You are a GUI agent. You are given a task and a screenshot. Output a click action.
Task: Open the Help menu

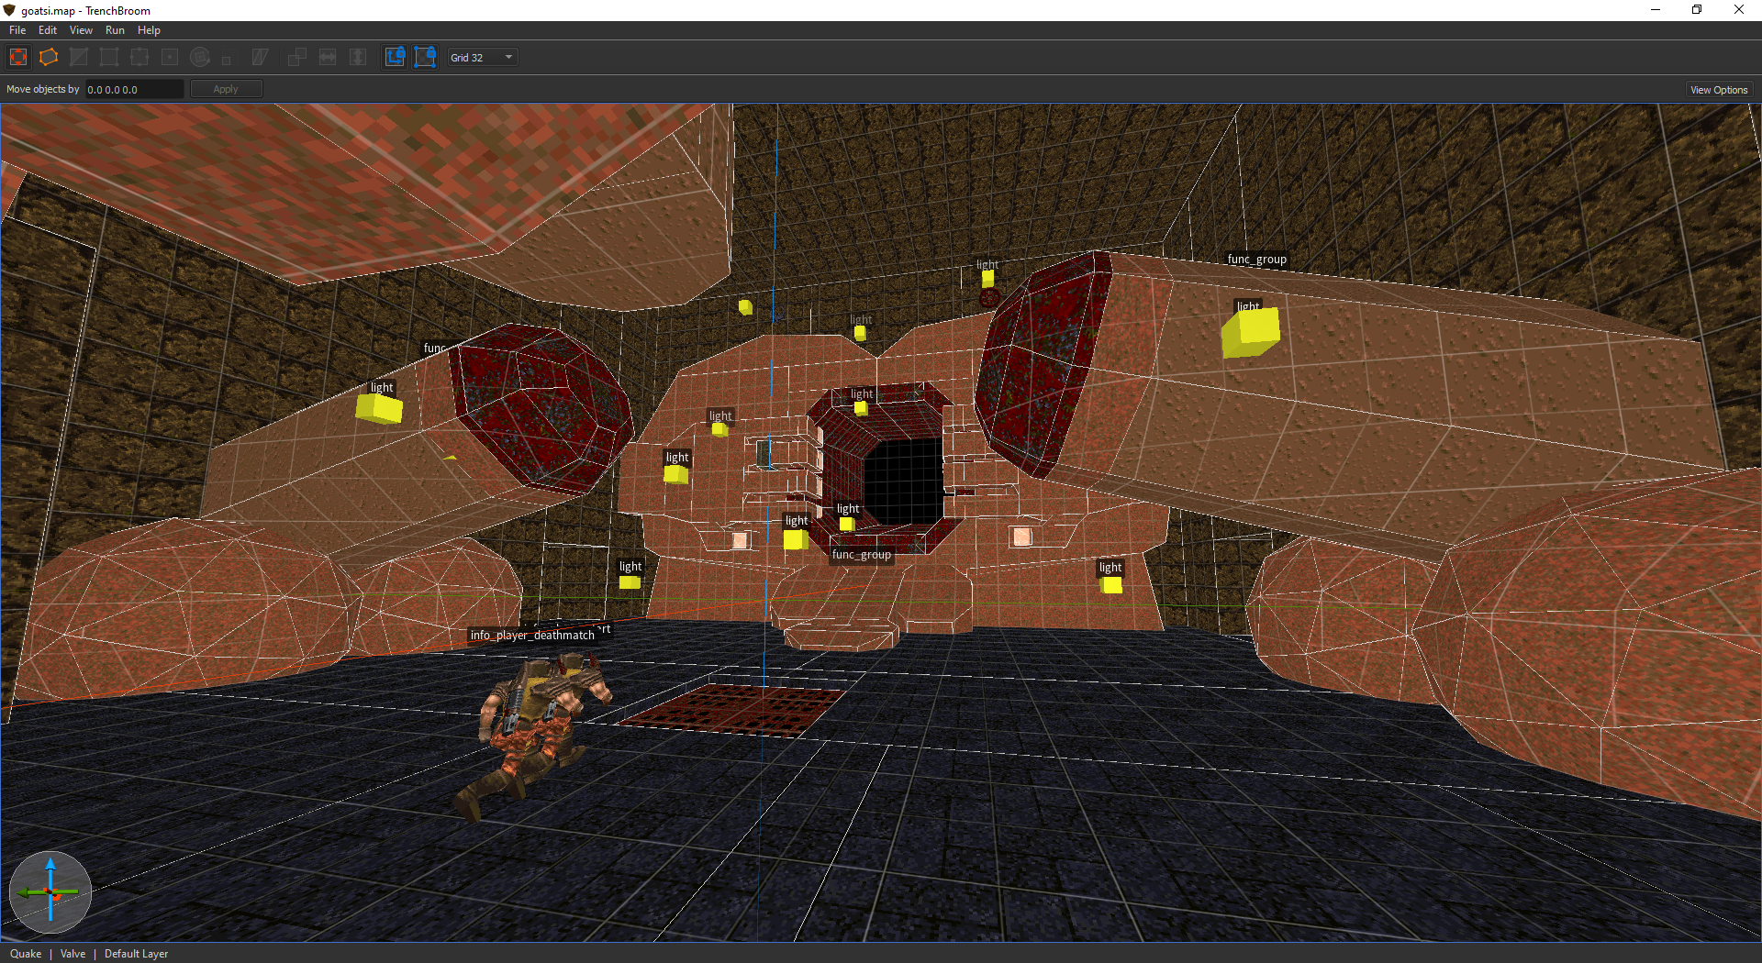pos(149,30)
